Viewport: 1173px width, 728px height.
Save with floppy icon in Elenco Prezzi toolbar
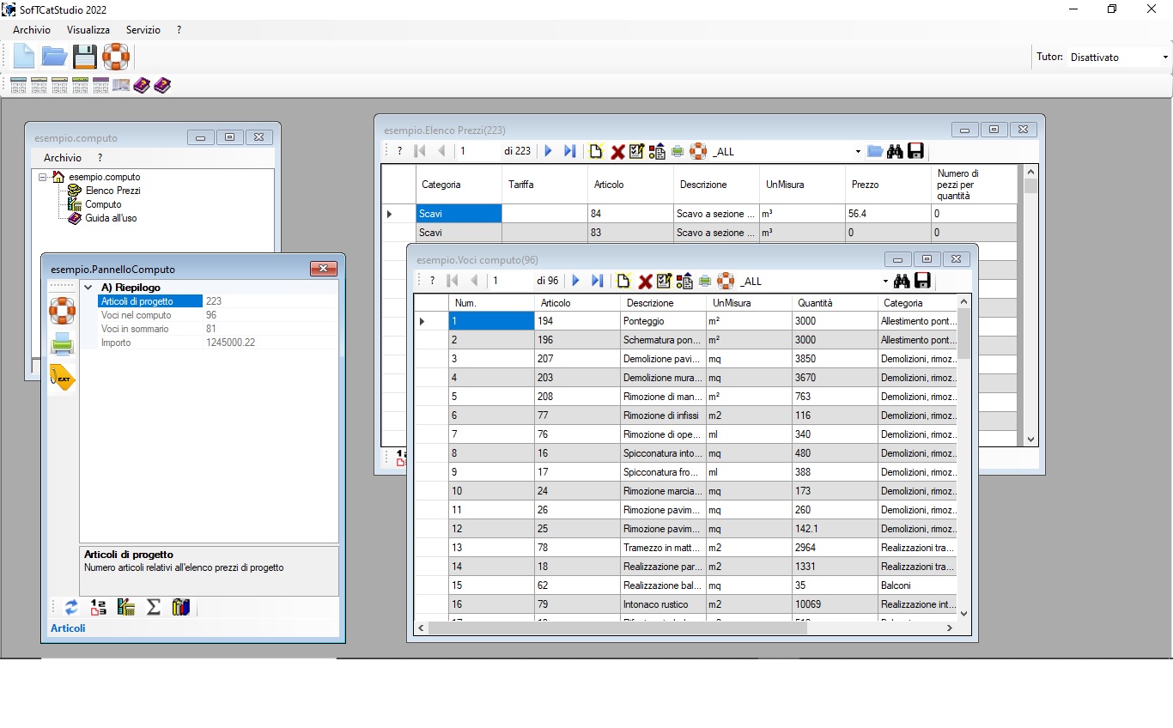[915, 151]
